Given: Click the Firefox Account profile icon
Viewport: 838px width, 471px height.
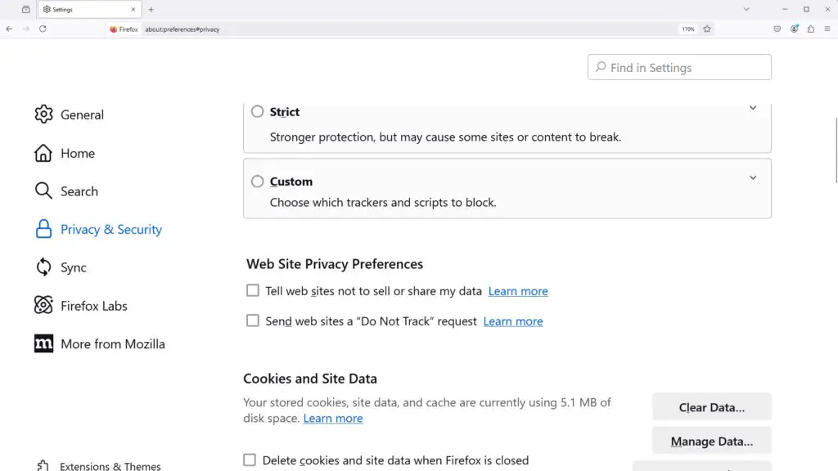Looking at the screenshot, I should point(795,29).
